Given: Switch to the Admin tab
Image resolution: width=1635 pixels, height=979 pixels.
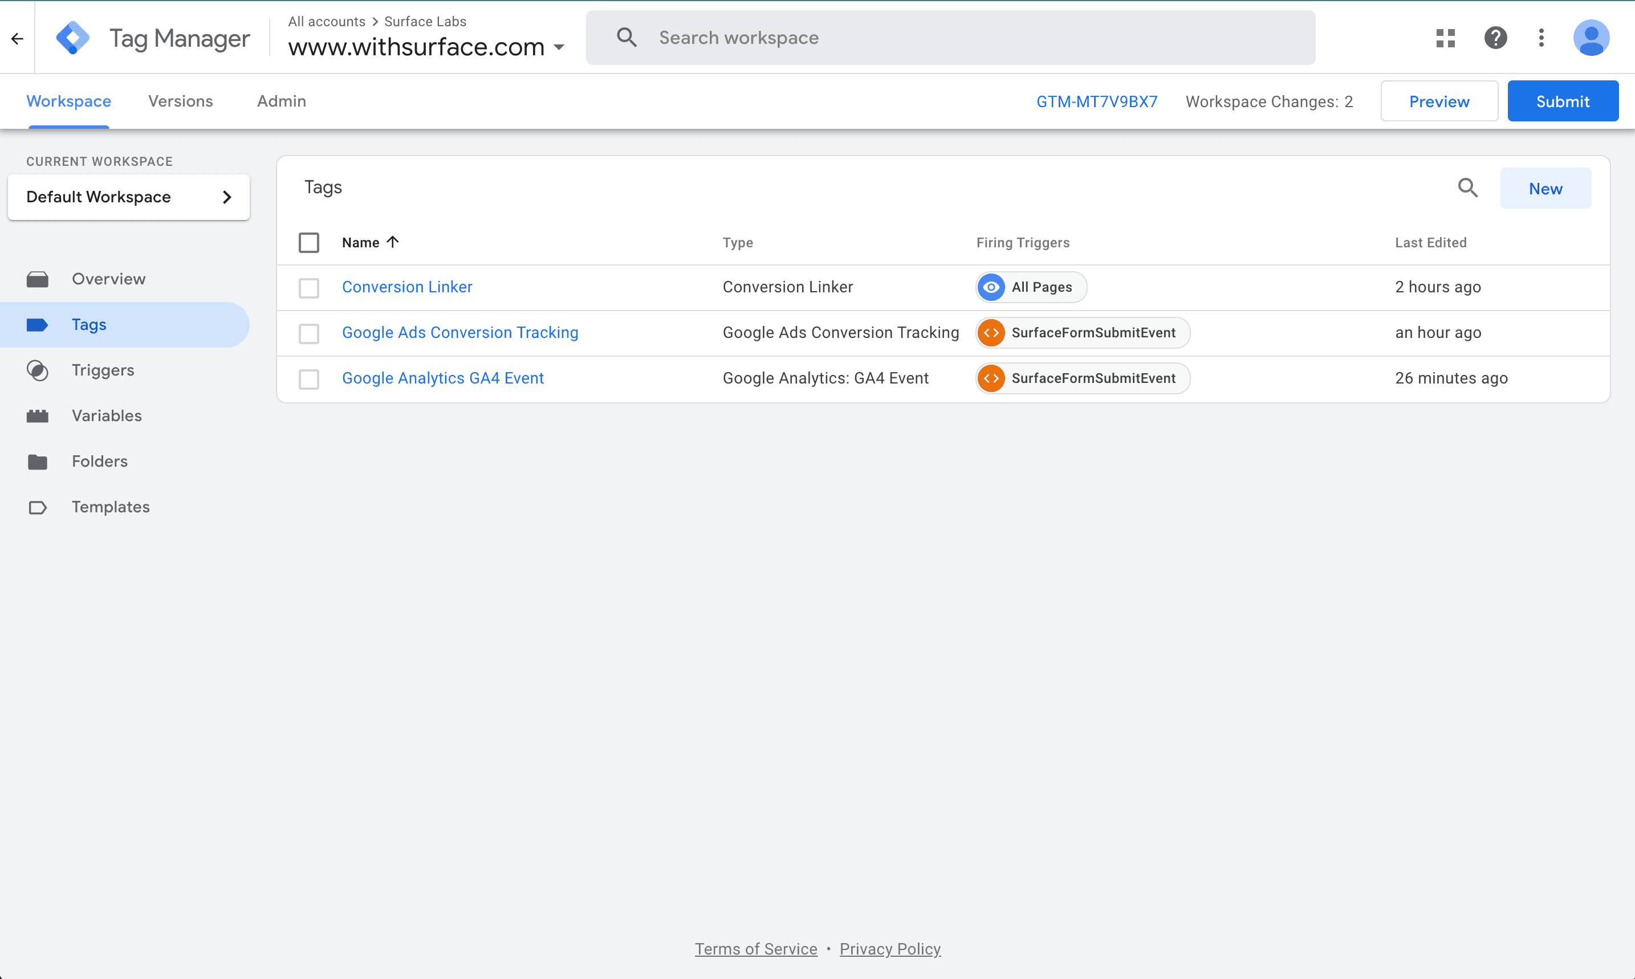Looking at the screenshot, I should click(x=281, y=101).
